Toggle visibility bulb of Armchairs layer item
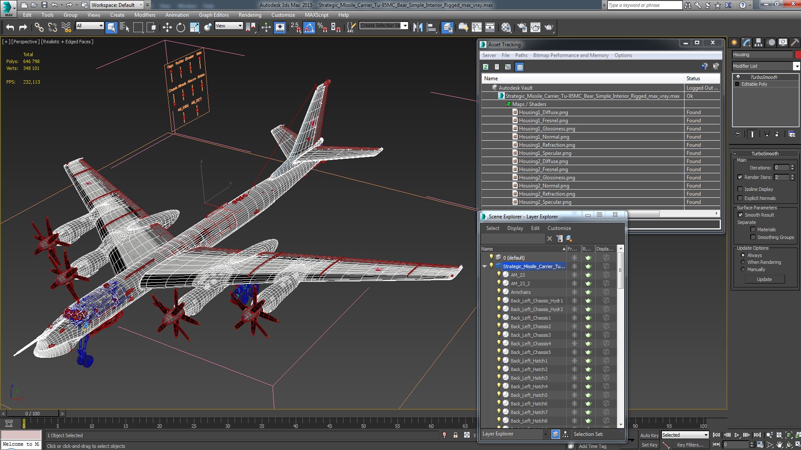801x450 pixels. click(499, 292)
